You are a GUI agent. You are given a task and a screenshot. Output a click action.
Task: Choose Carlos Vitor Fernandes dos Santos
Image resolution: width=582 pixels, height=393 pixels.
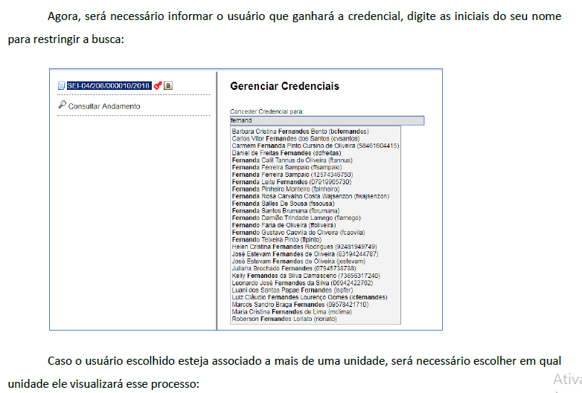pyautogui.click(x=295, y=138)
